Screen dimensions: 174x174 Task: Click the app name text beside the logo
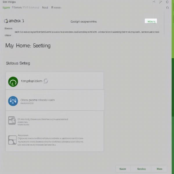coord(16,21)
